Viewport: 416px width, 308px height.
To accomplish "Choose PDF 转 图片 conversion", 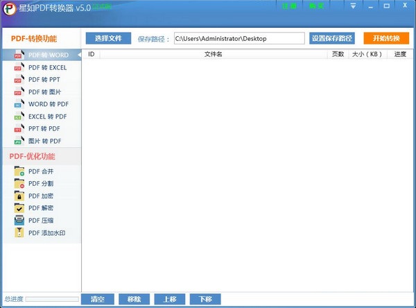I will pos(42,92).
